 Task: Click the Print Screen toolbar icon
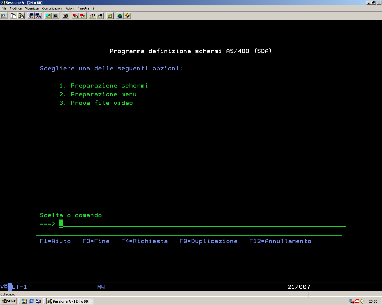click(4, 16)
